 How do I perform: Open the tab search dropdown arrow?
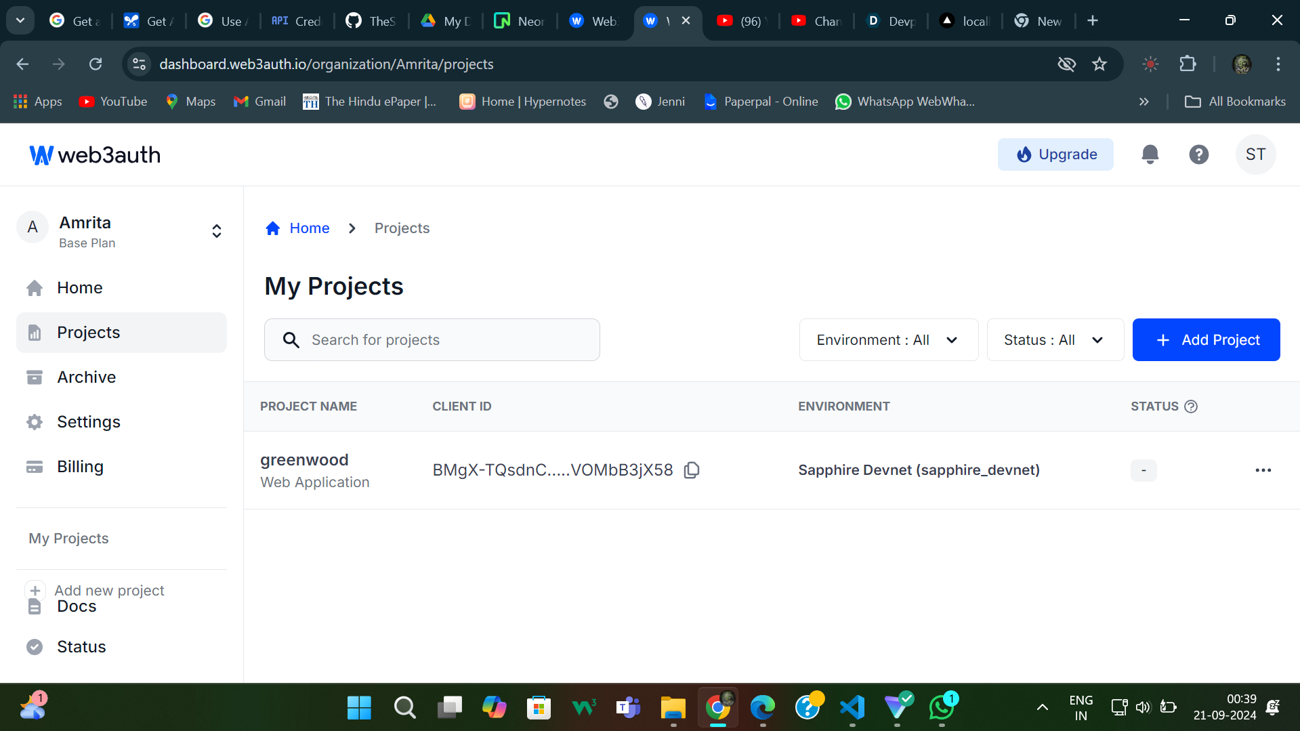pyautogui.click(x=20, y=21)
